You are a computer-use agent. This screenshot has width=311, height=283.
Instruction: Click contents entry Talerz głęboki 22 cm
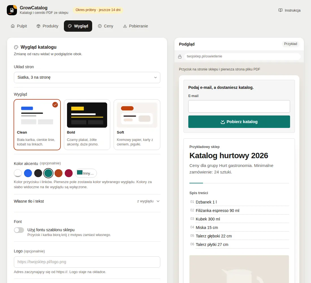click(x=214, y=236)
